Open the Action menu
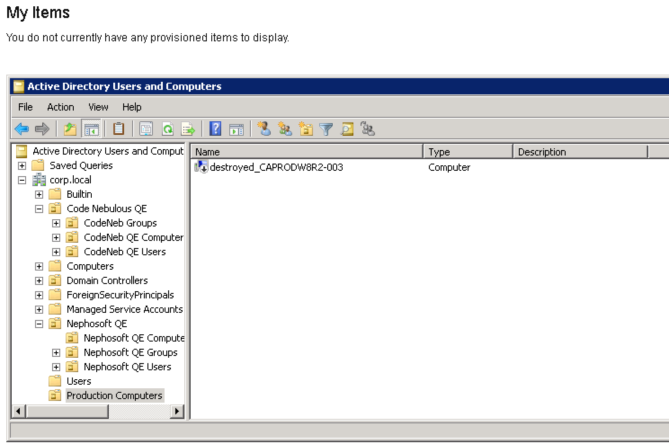 pos(61,107)
